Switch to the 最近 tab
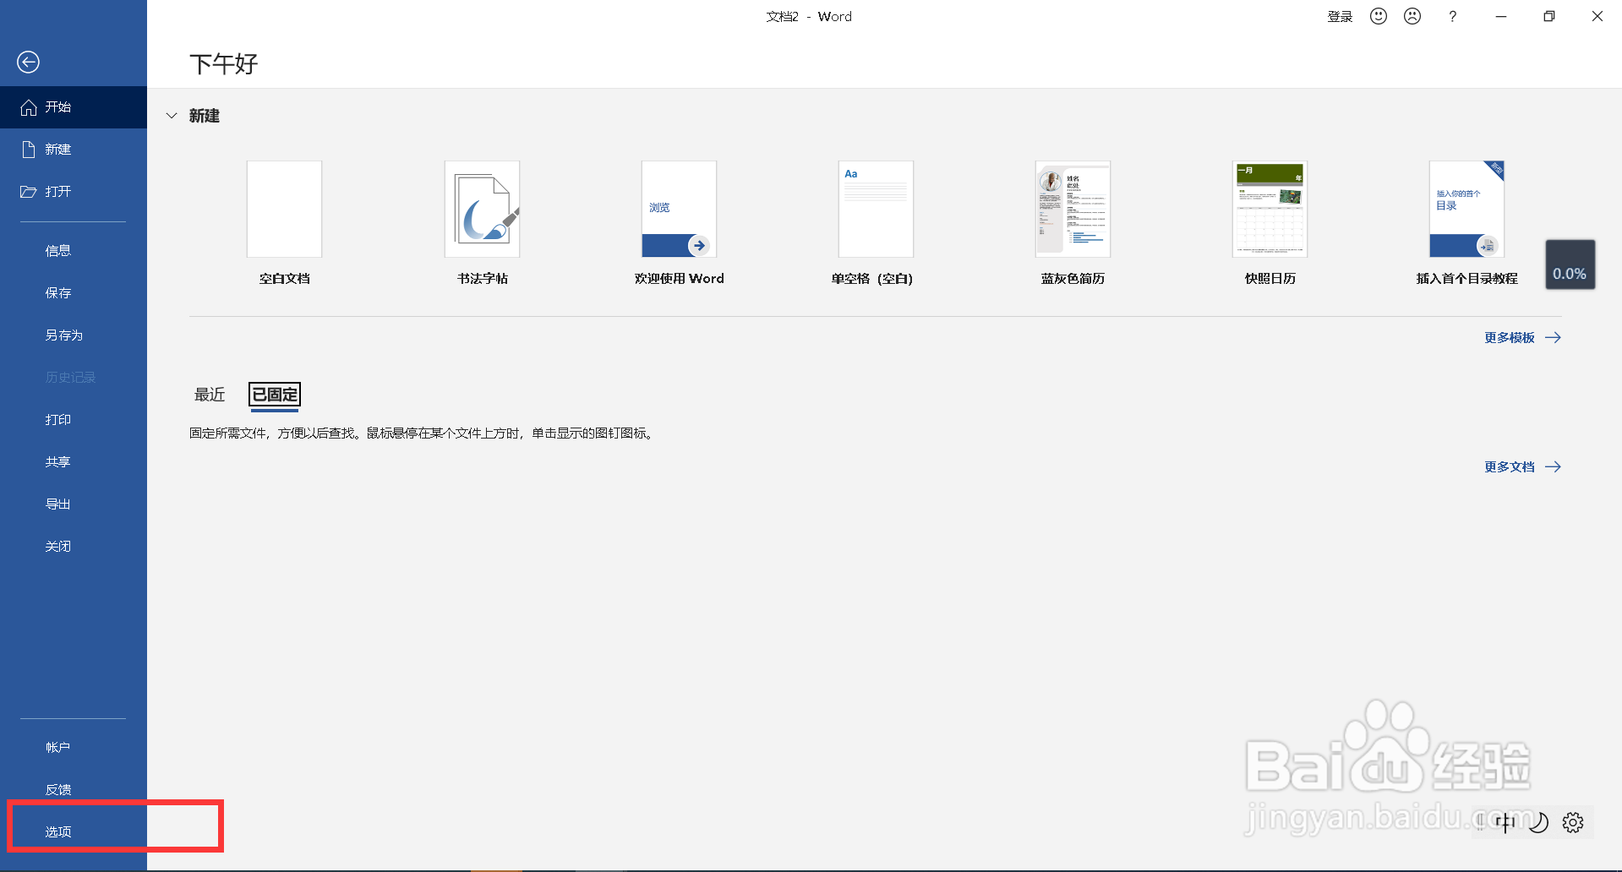Screen dimensions: 1622x872 (210, 395)
